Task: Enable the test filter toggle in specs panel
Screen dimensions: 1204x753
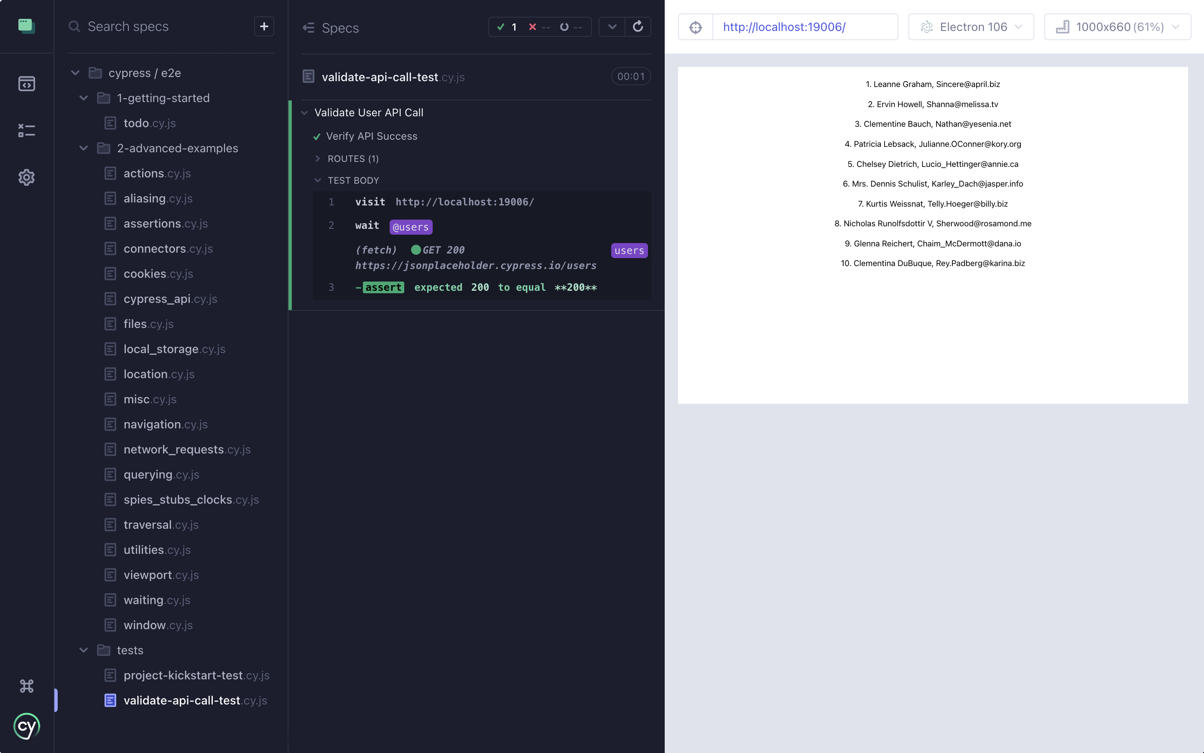Action: 612,27
